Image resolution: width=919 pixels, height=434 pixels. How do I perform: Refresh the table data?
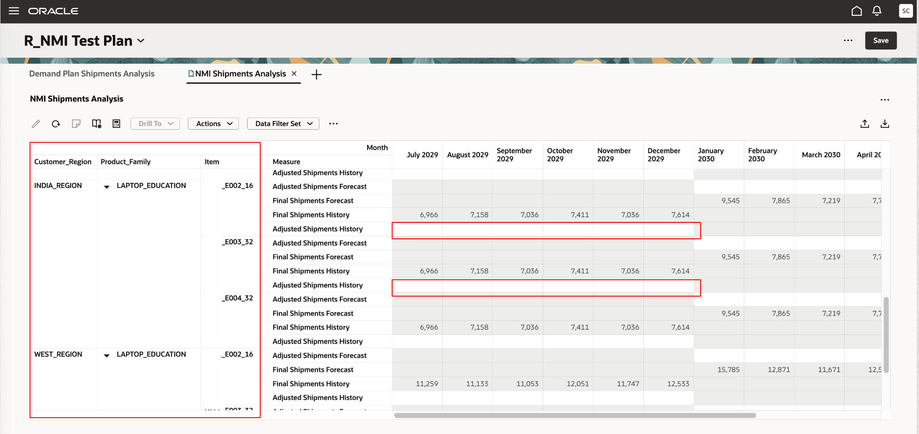(56, 124)
